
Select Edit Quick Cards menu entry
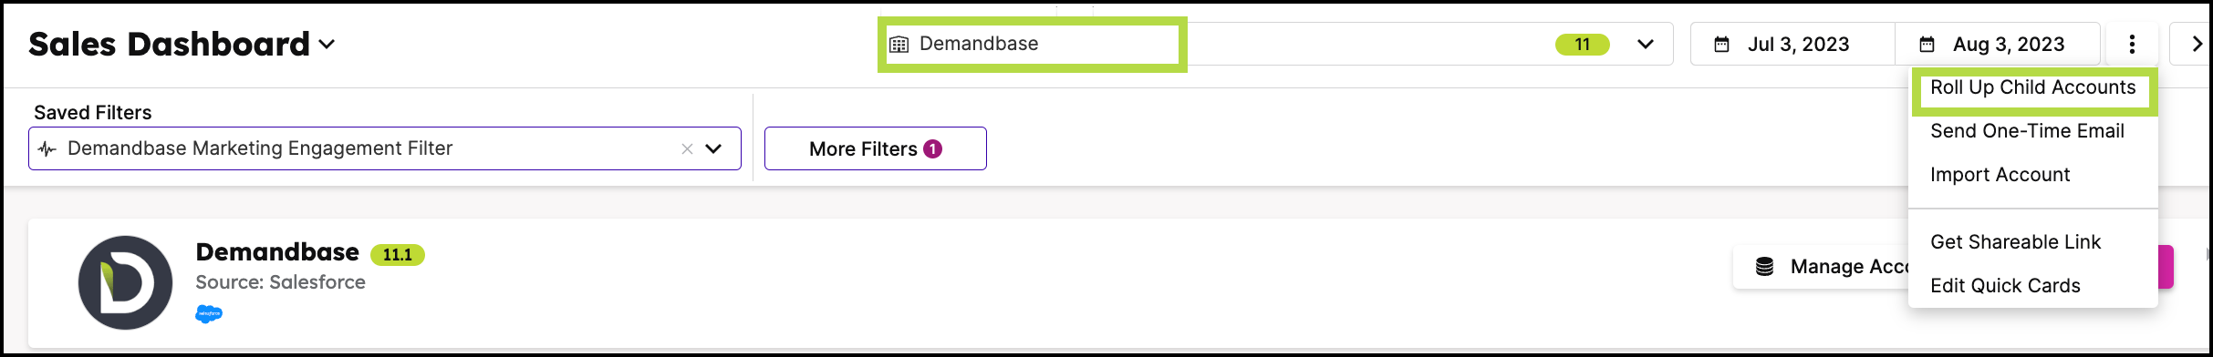pos(2005,286)
